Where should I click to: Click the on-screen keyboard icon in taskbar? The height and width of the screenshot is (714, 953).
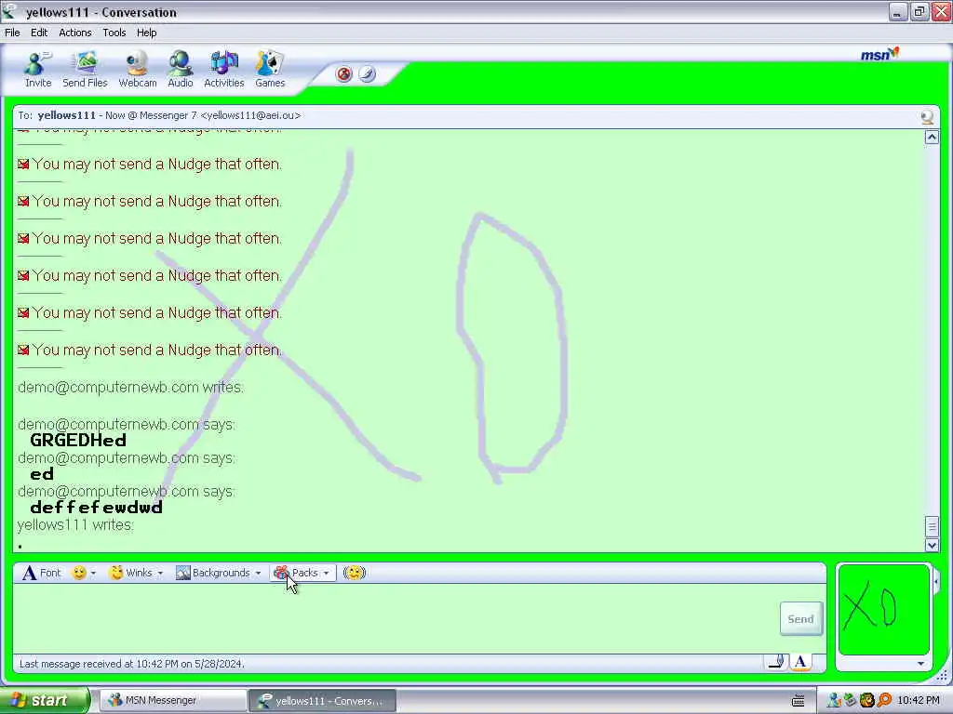[x=798, y=701]
